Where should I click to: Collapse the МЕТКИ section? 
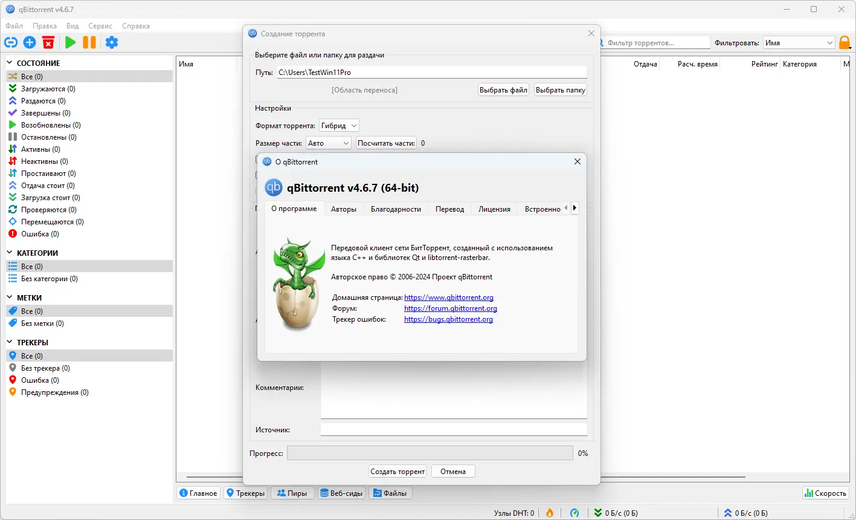click(10, 297)
